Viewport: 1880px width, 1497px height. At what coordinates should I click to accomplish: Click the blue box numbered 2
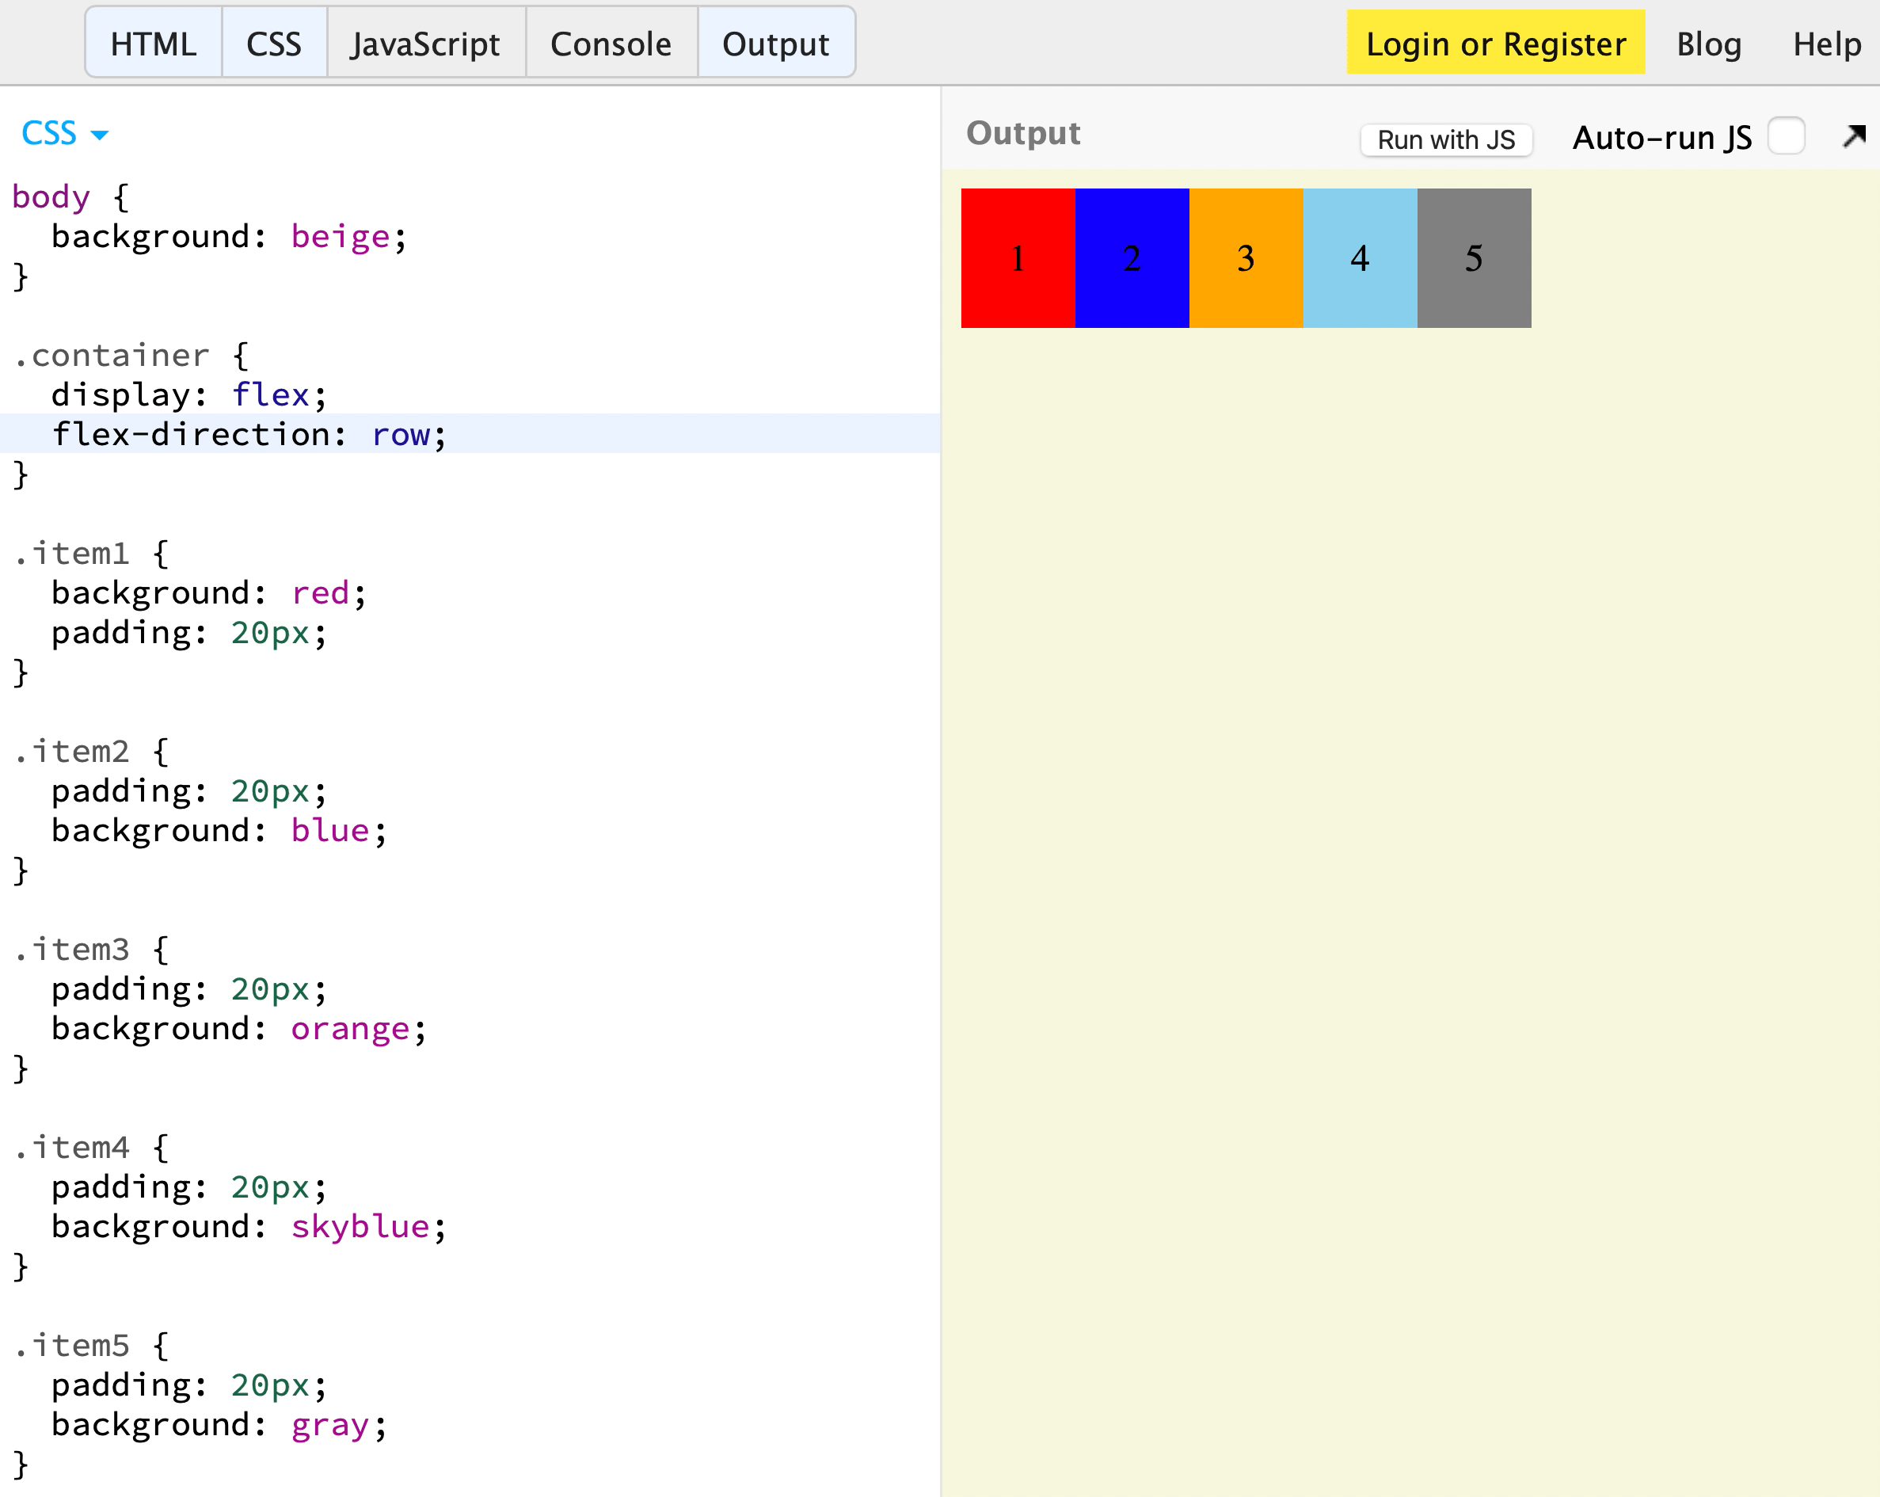coord(1132,258)
